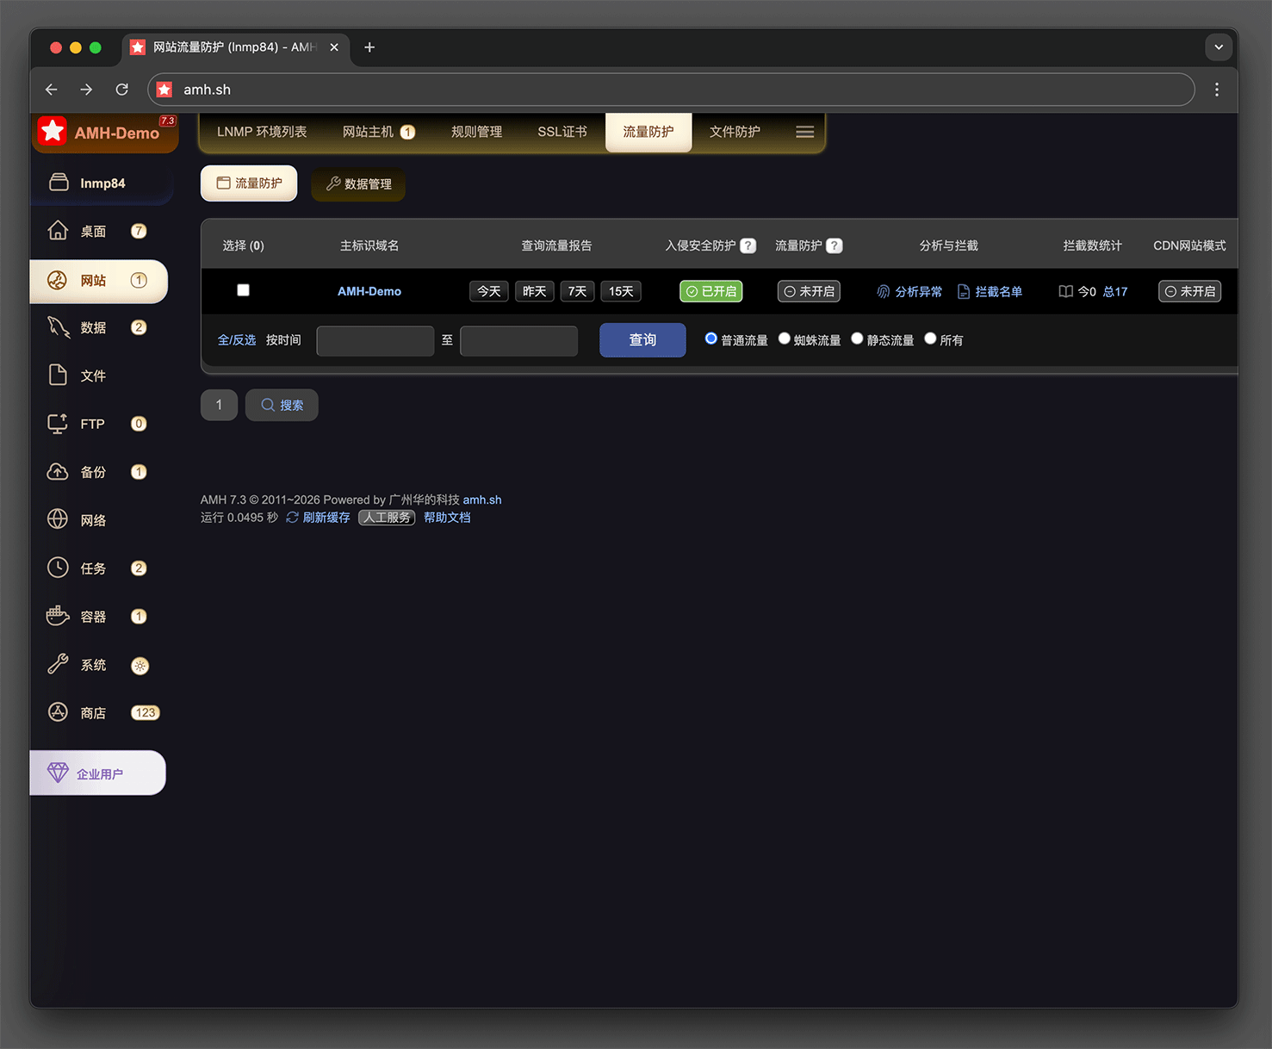The height and width of the screenshot is (1049, 1272).
Task: Open Chrome tab list dropdown arrow
Action: (x=1218, y=47)
